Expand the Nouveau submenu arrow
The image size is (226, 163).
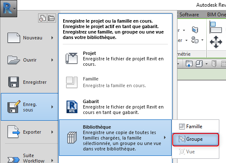(x=52, y=38)
